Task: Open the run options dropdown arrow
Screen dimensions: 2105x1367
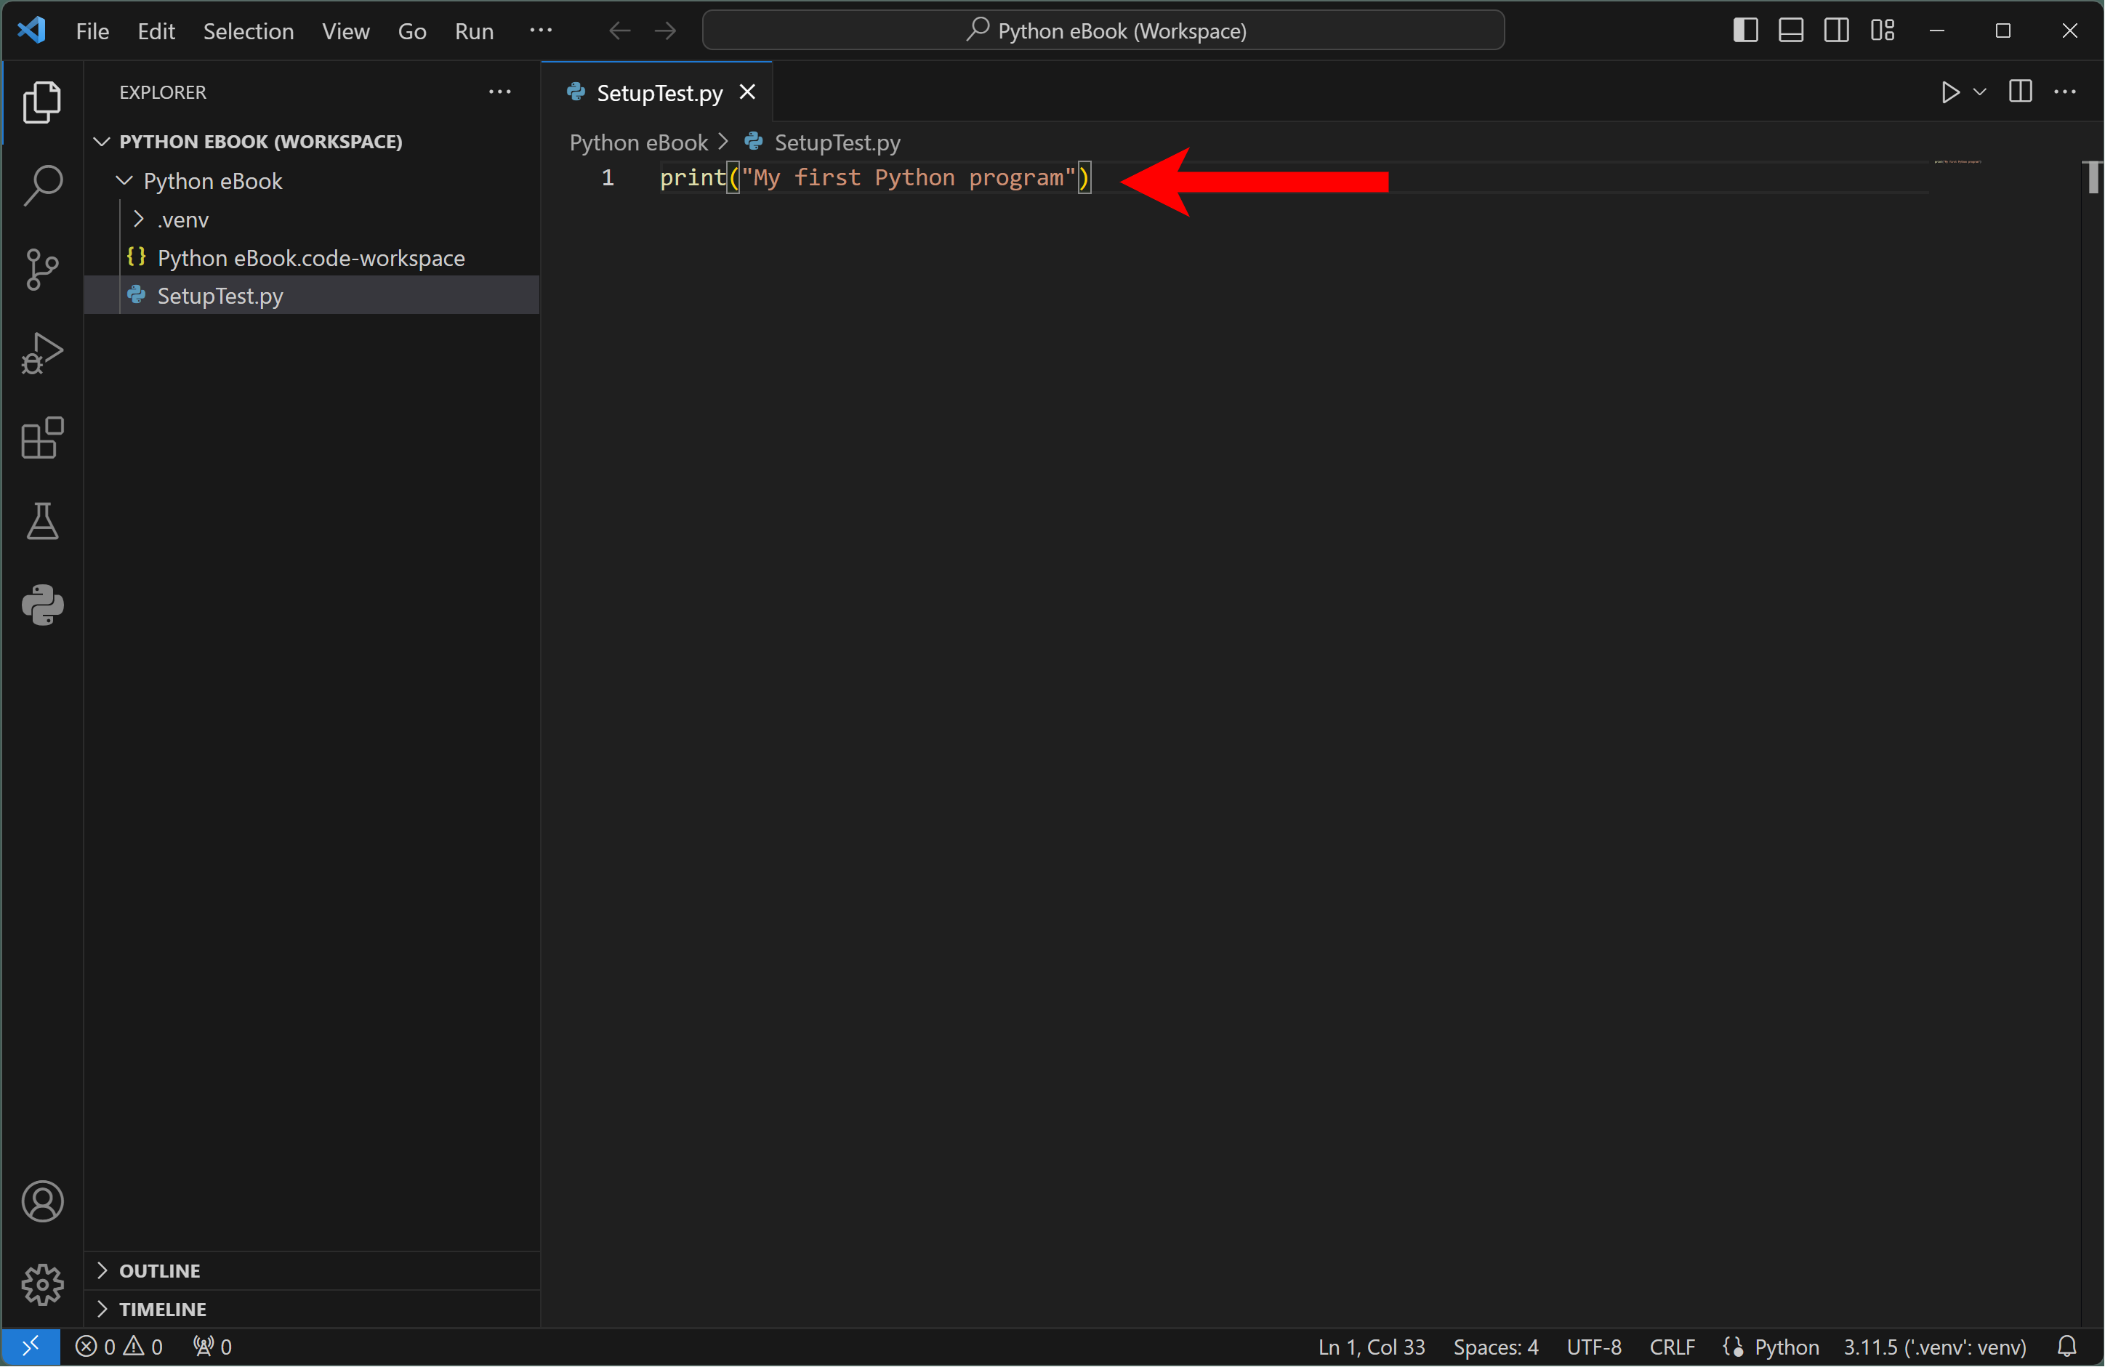Action: click(x=1979, y=92)
